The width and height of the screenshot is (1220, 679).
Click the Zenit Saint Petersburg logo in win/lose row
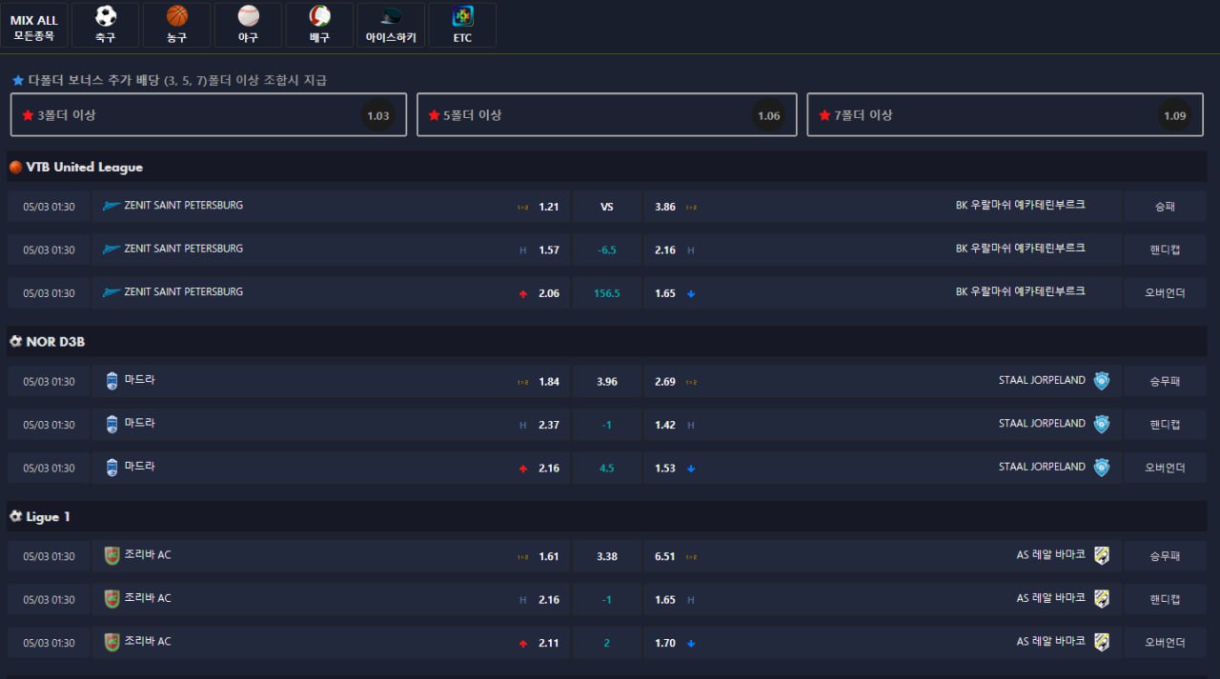(112, 206)
